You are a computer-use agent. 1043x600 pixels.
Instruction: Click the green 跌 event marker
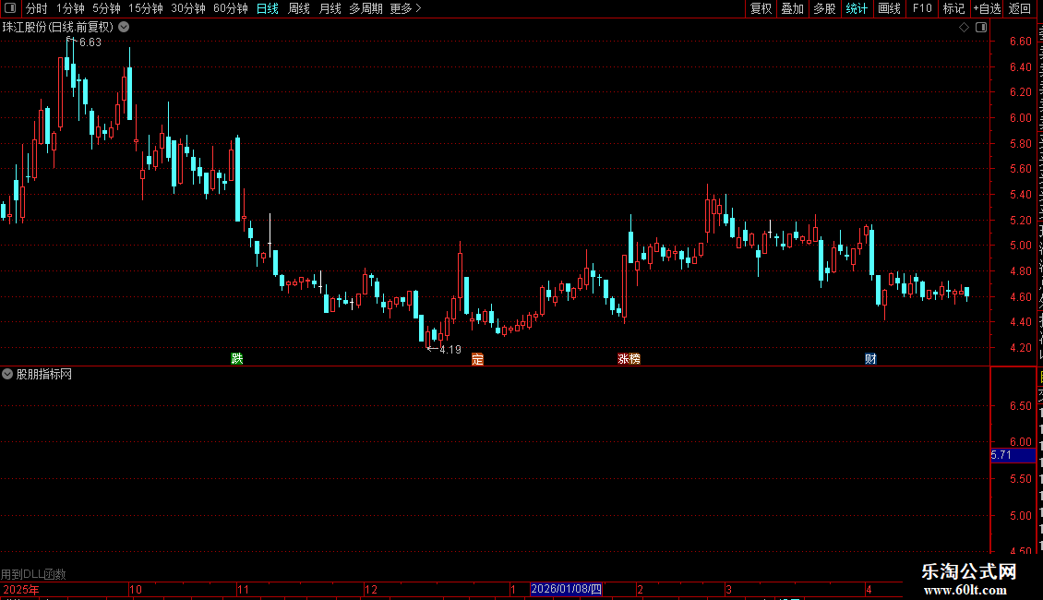(237, 358)
